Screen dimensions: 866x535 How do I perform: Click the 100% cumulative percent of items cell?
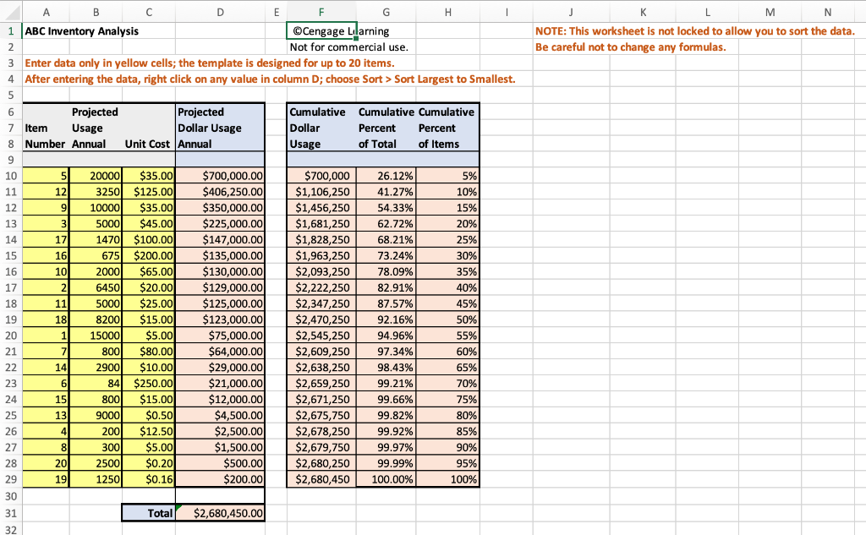point(448,480)
